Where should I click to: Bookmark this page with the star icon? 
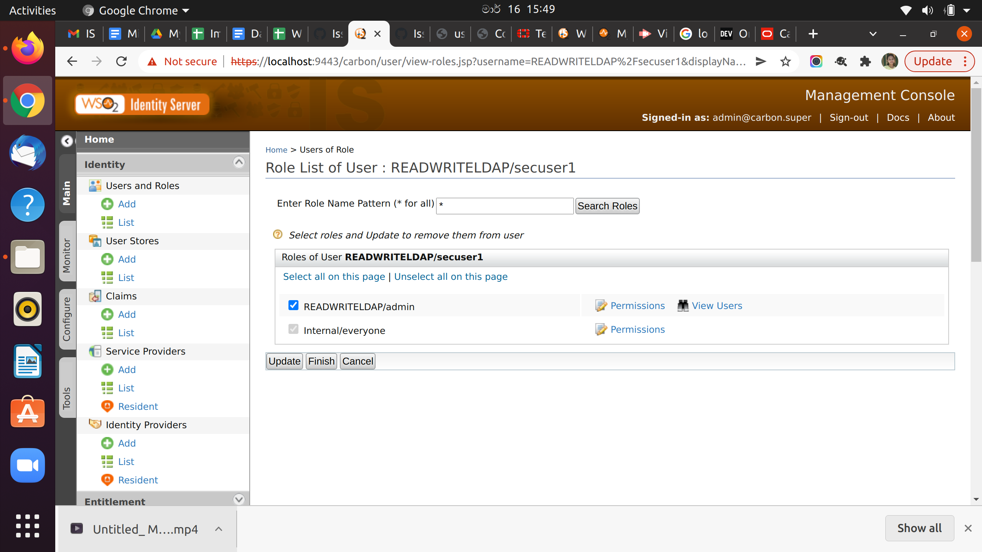(x=785, y=61)
